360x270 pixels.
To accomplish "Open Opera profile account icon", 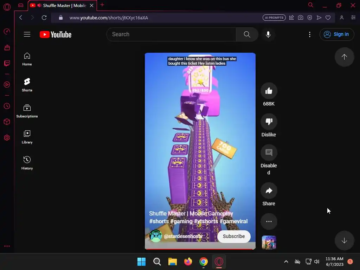I will click(x=342, y=18).
